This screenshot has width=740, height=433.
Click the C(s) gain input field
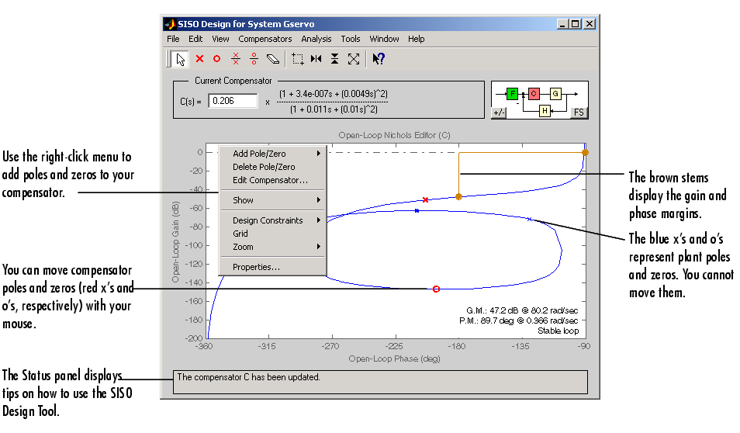233,101
